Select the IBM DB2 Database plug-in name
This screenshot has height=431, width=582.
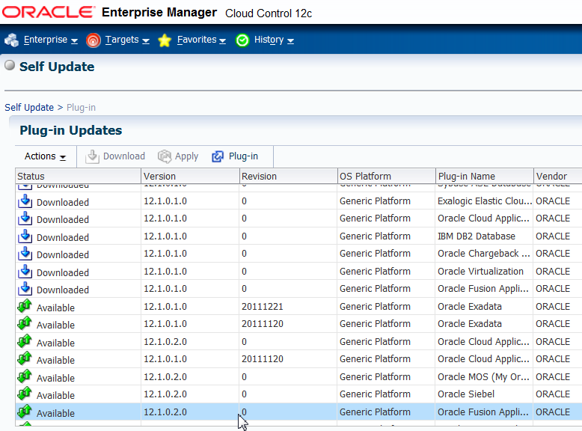pos(477,236)
